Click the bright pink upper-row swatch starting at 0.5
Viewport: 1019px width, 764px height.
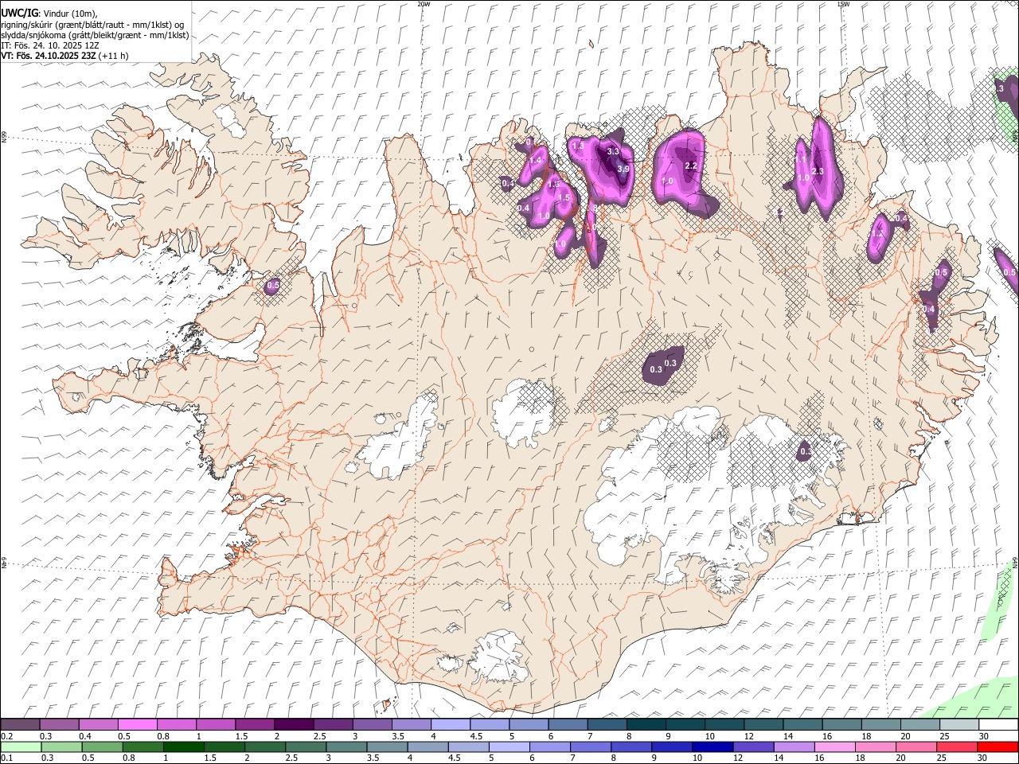(x=137, y=725)
